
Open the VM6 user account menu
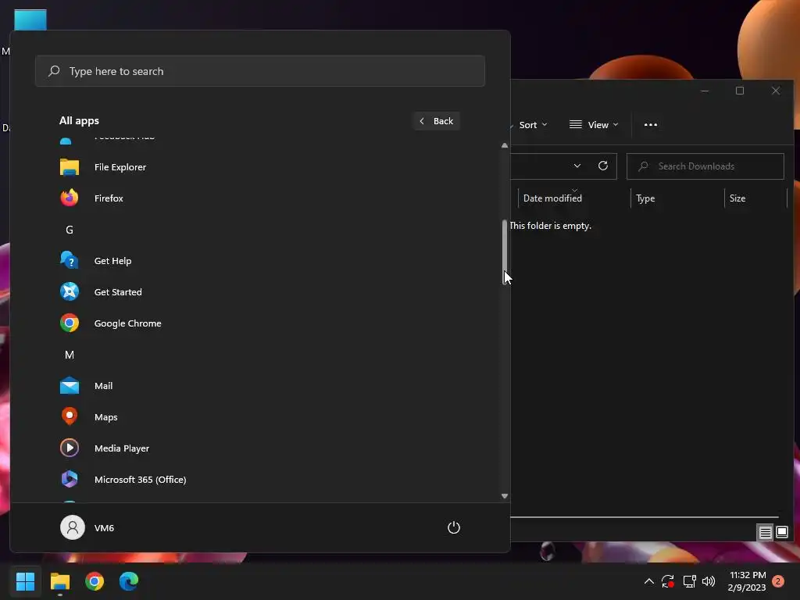click(87, 527)
